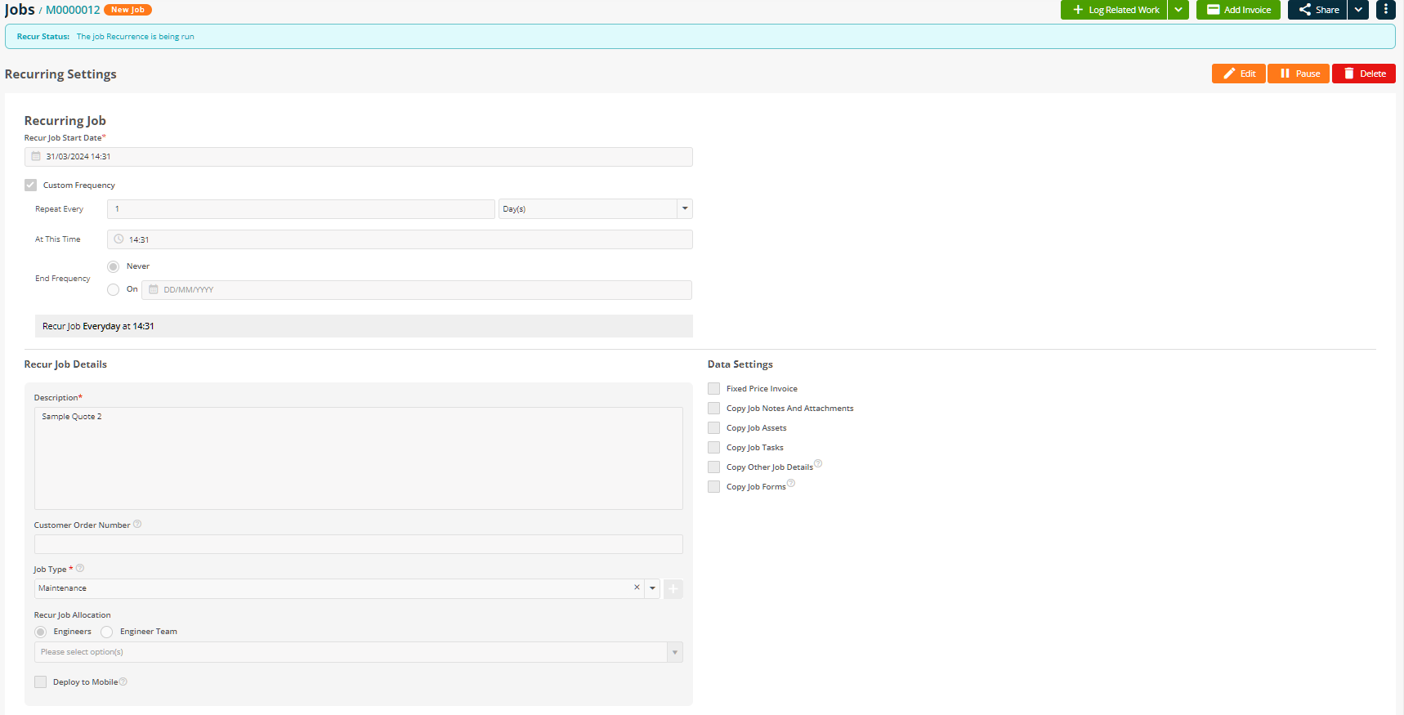Image resolution: width=1404 pixels, height=715 pixels.
Task: Click the help icon beside Copy Other Job Details
Action: pos(818,463)
